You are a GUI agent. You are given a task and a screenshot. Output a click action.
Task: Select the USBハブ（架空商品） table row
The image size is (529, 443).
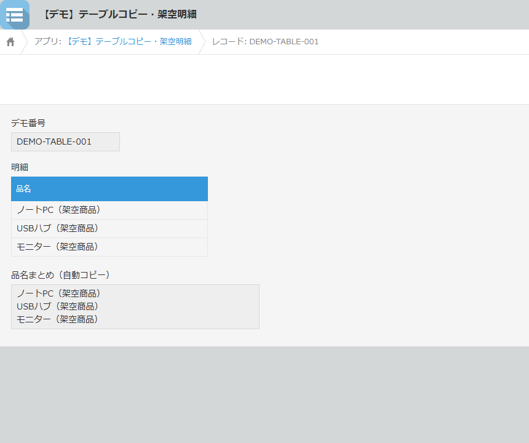(109, 228)
